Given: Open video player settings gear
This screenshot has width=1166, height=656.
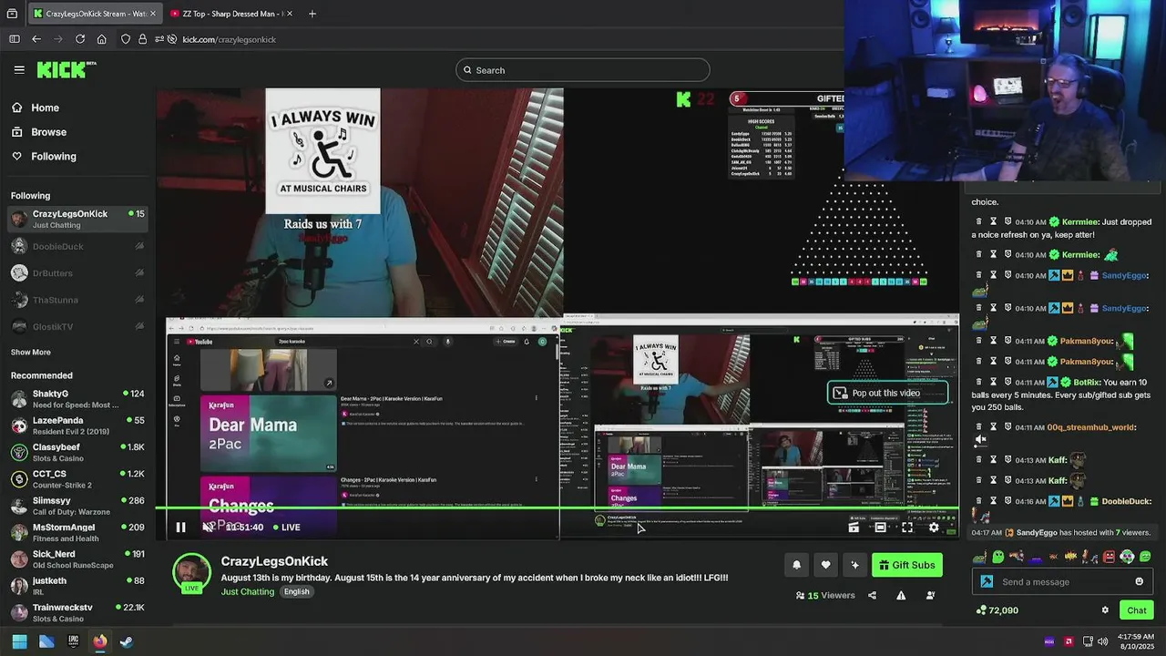Looking at the screenshot, I should pyautogui.click(x=934, y=527).
